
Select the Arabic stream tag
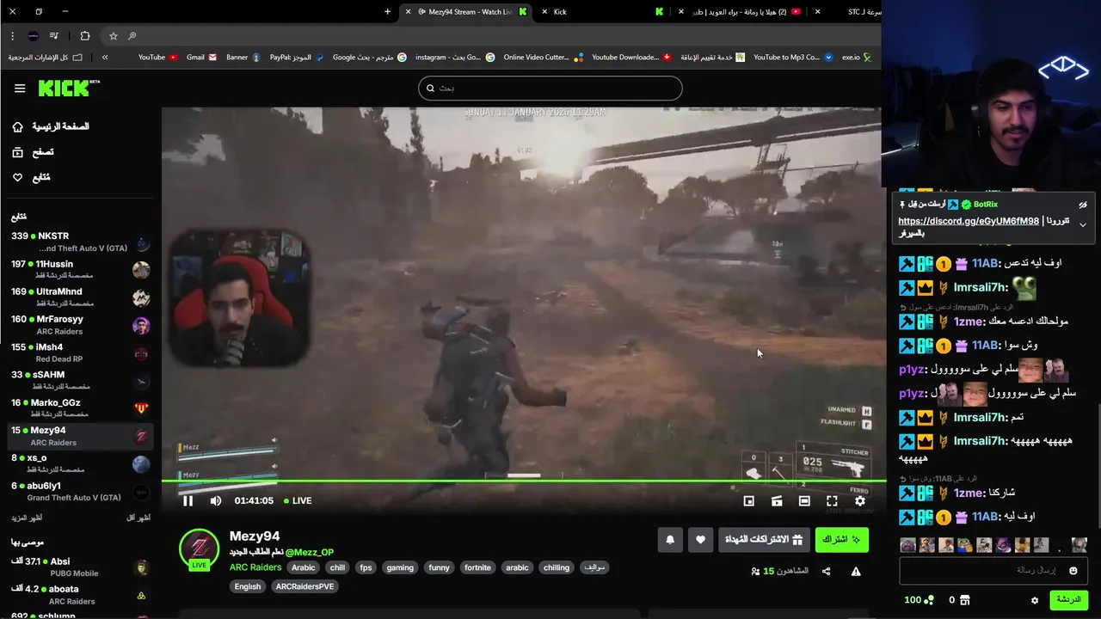303,567
